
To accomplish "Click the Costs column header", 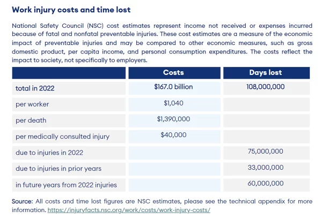I will [x=173, y=73].
